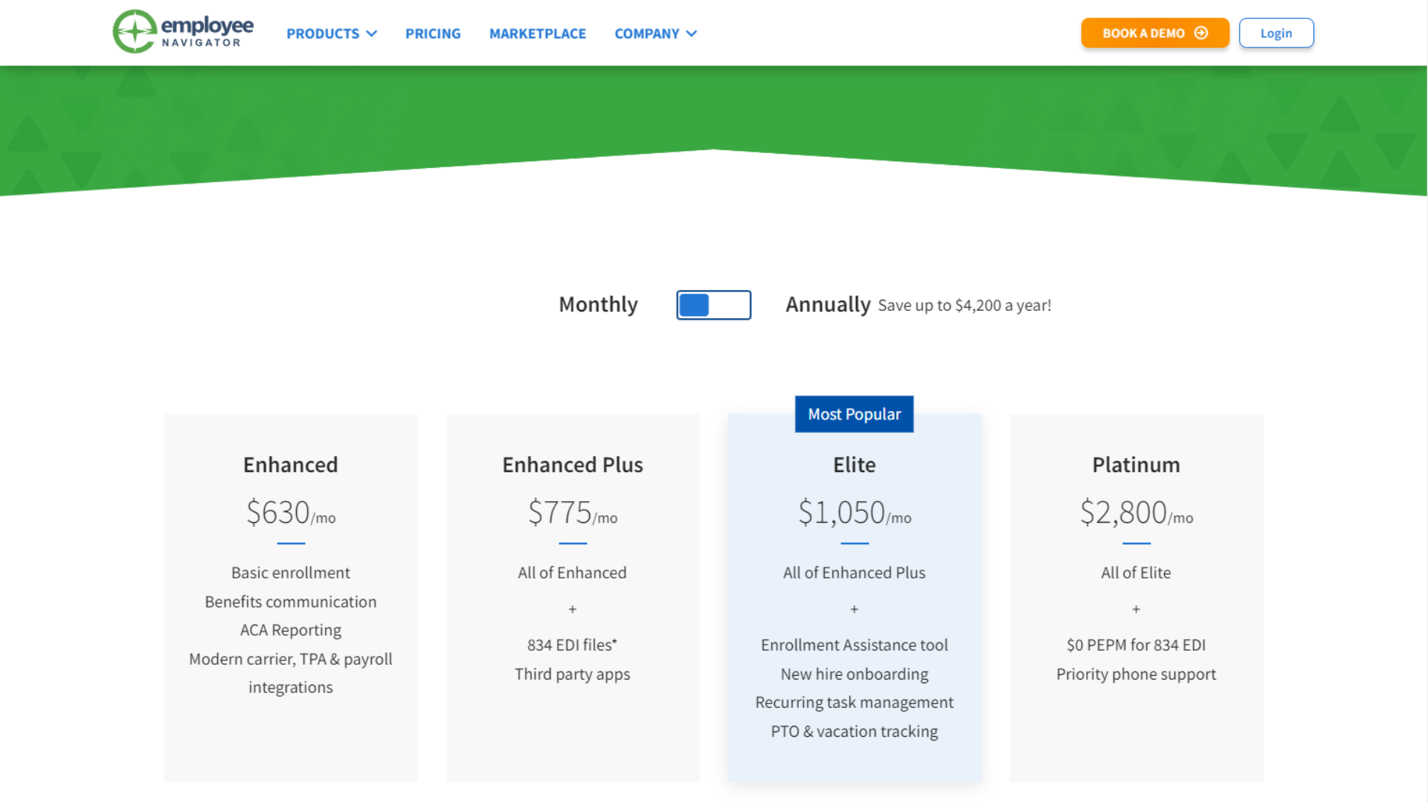Open the Products menu label
This screenshot has height=803, width=1428.
click(x=323, y=33)
